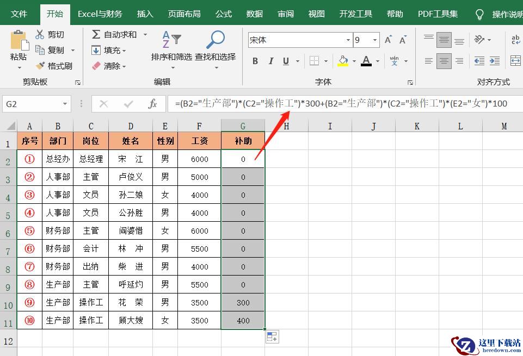Image resolution: width=523 pixels, height=356 pixels.
Task: Switch to the 页面布局 tab
Action: tap(184, 14)
